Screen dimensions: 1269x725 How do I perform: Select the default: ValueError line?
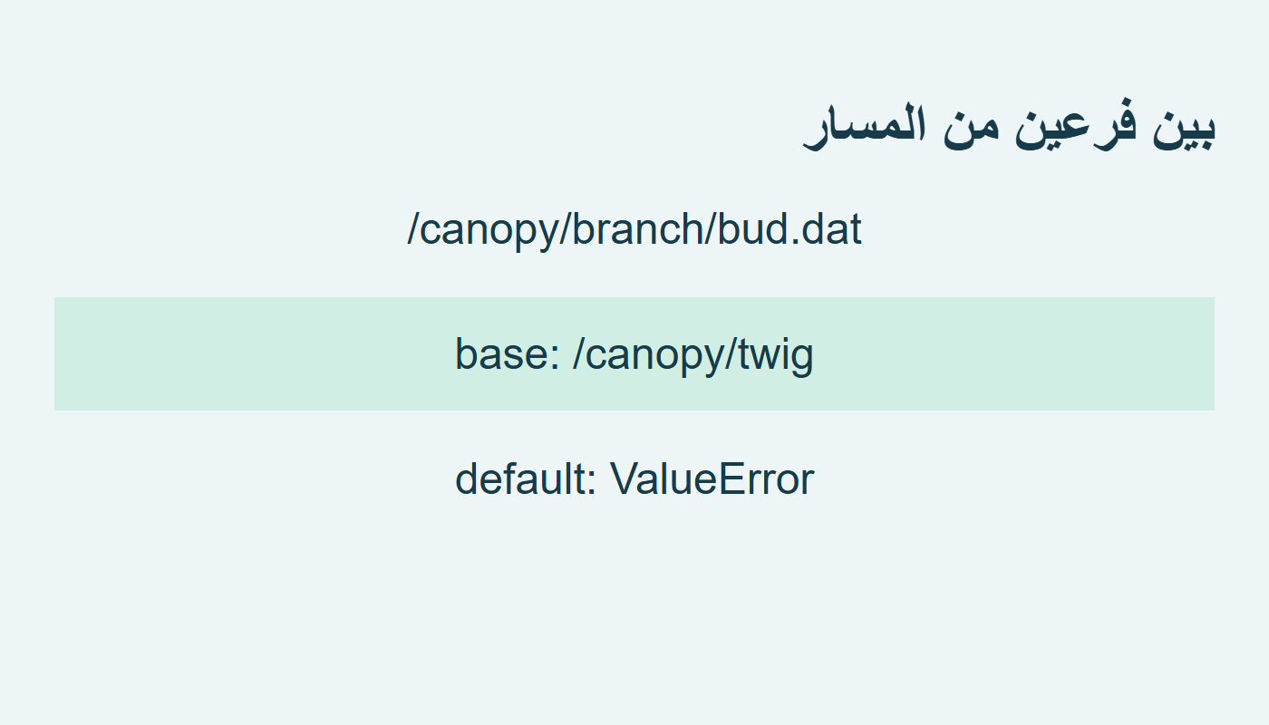pos(634,478)
